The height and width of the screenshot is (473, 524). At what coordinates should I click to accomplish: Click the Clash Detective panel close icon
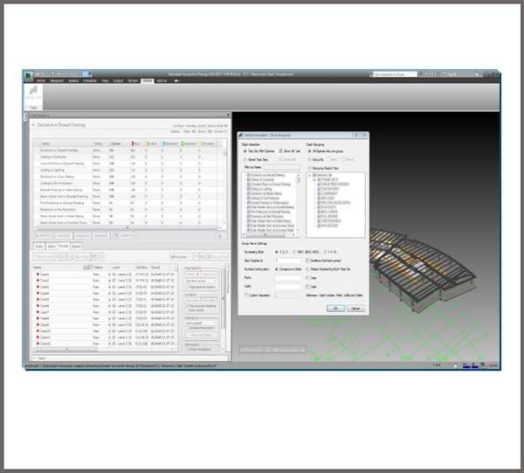[228, 115]
